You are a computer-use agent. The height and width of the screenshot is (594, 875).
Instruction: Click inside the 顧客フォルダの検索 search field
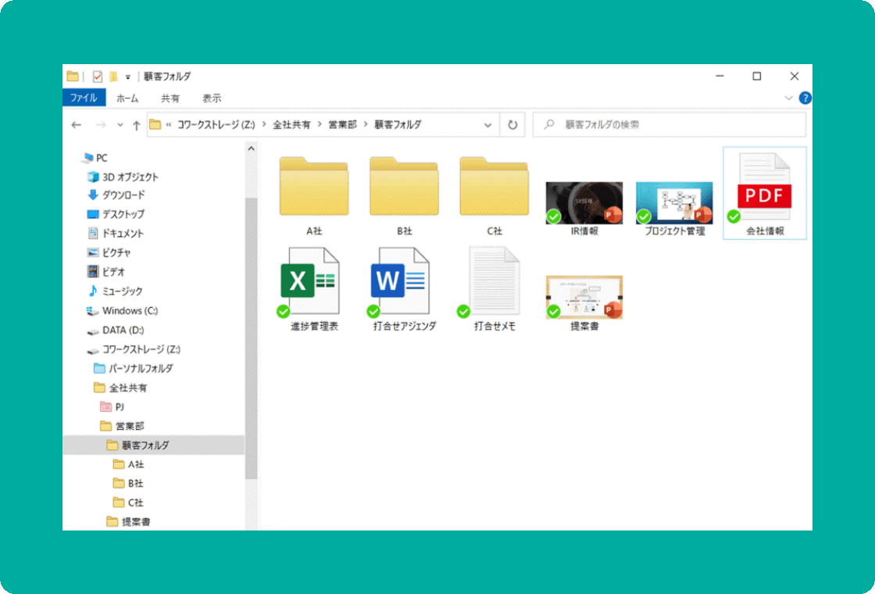coord(668,124)
